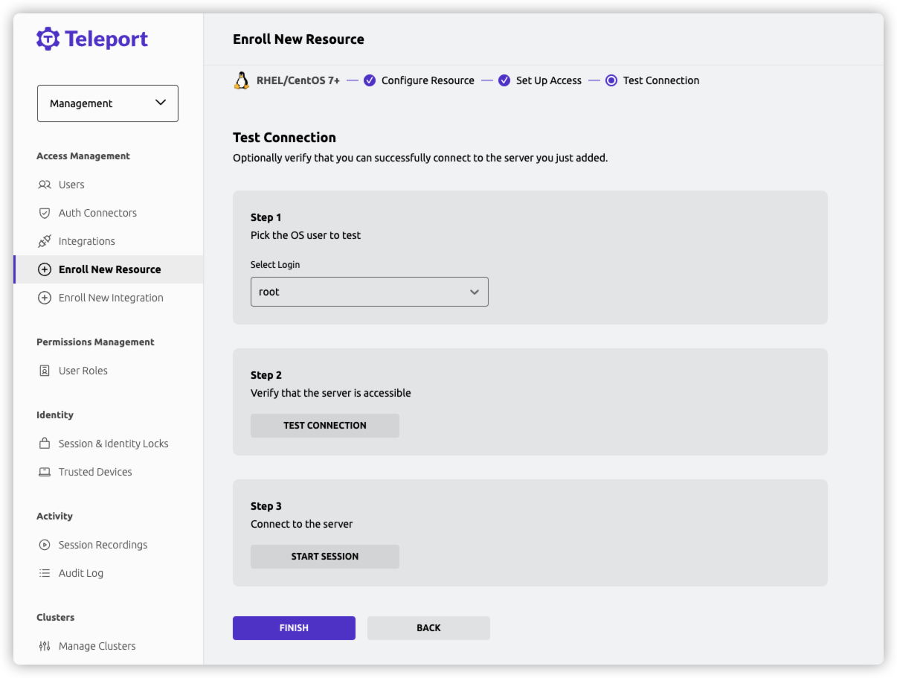Click the Step 1 heading
The width and height of the screenshot is (897, 678).
point(266,217)
